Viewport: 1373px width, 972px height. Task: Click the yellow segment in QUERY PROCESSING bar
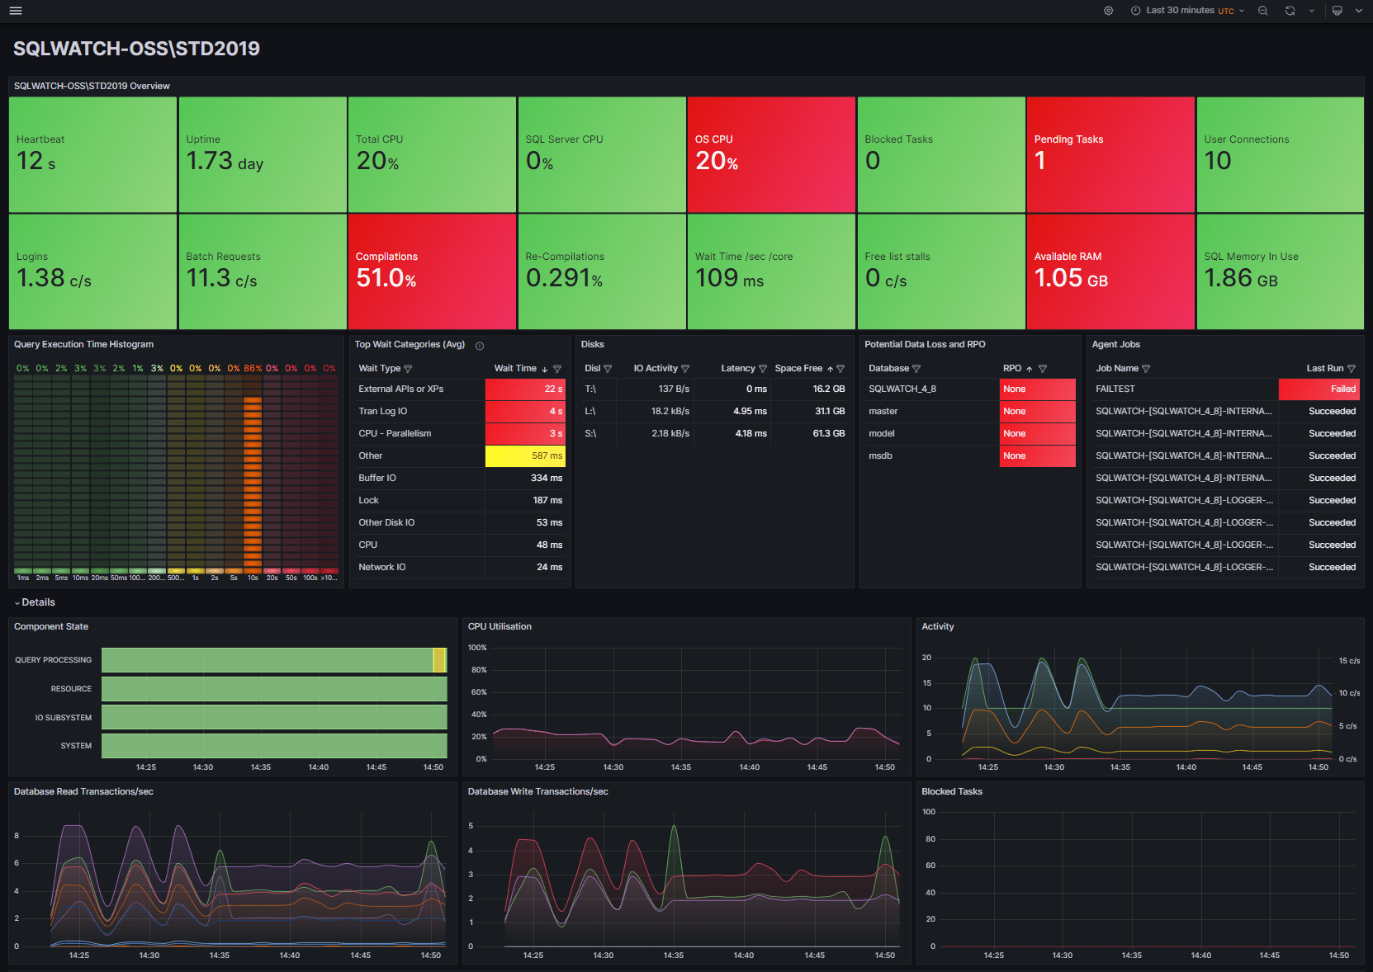pos(440,660)
